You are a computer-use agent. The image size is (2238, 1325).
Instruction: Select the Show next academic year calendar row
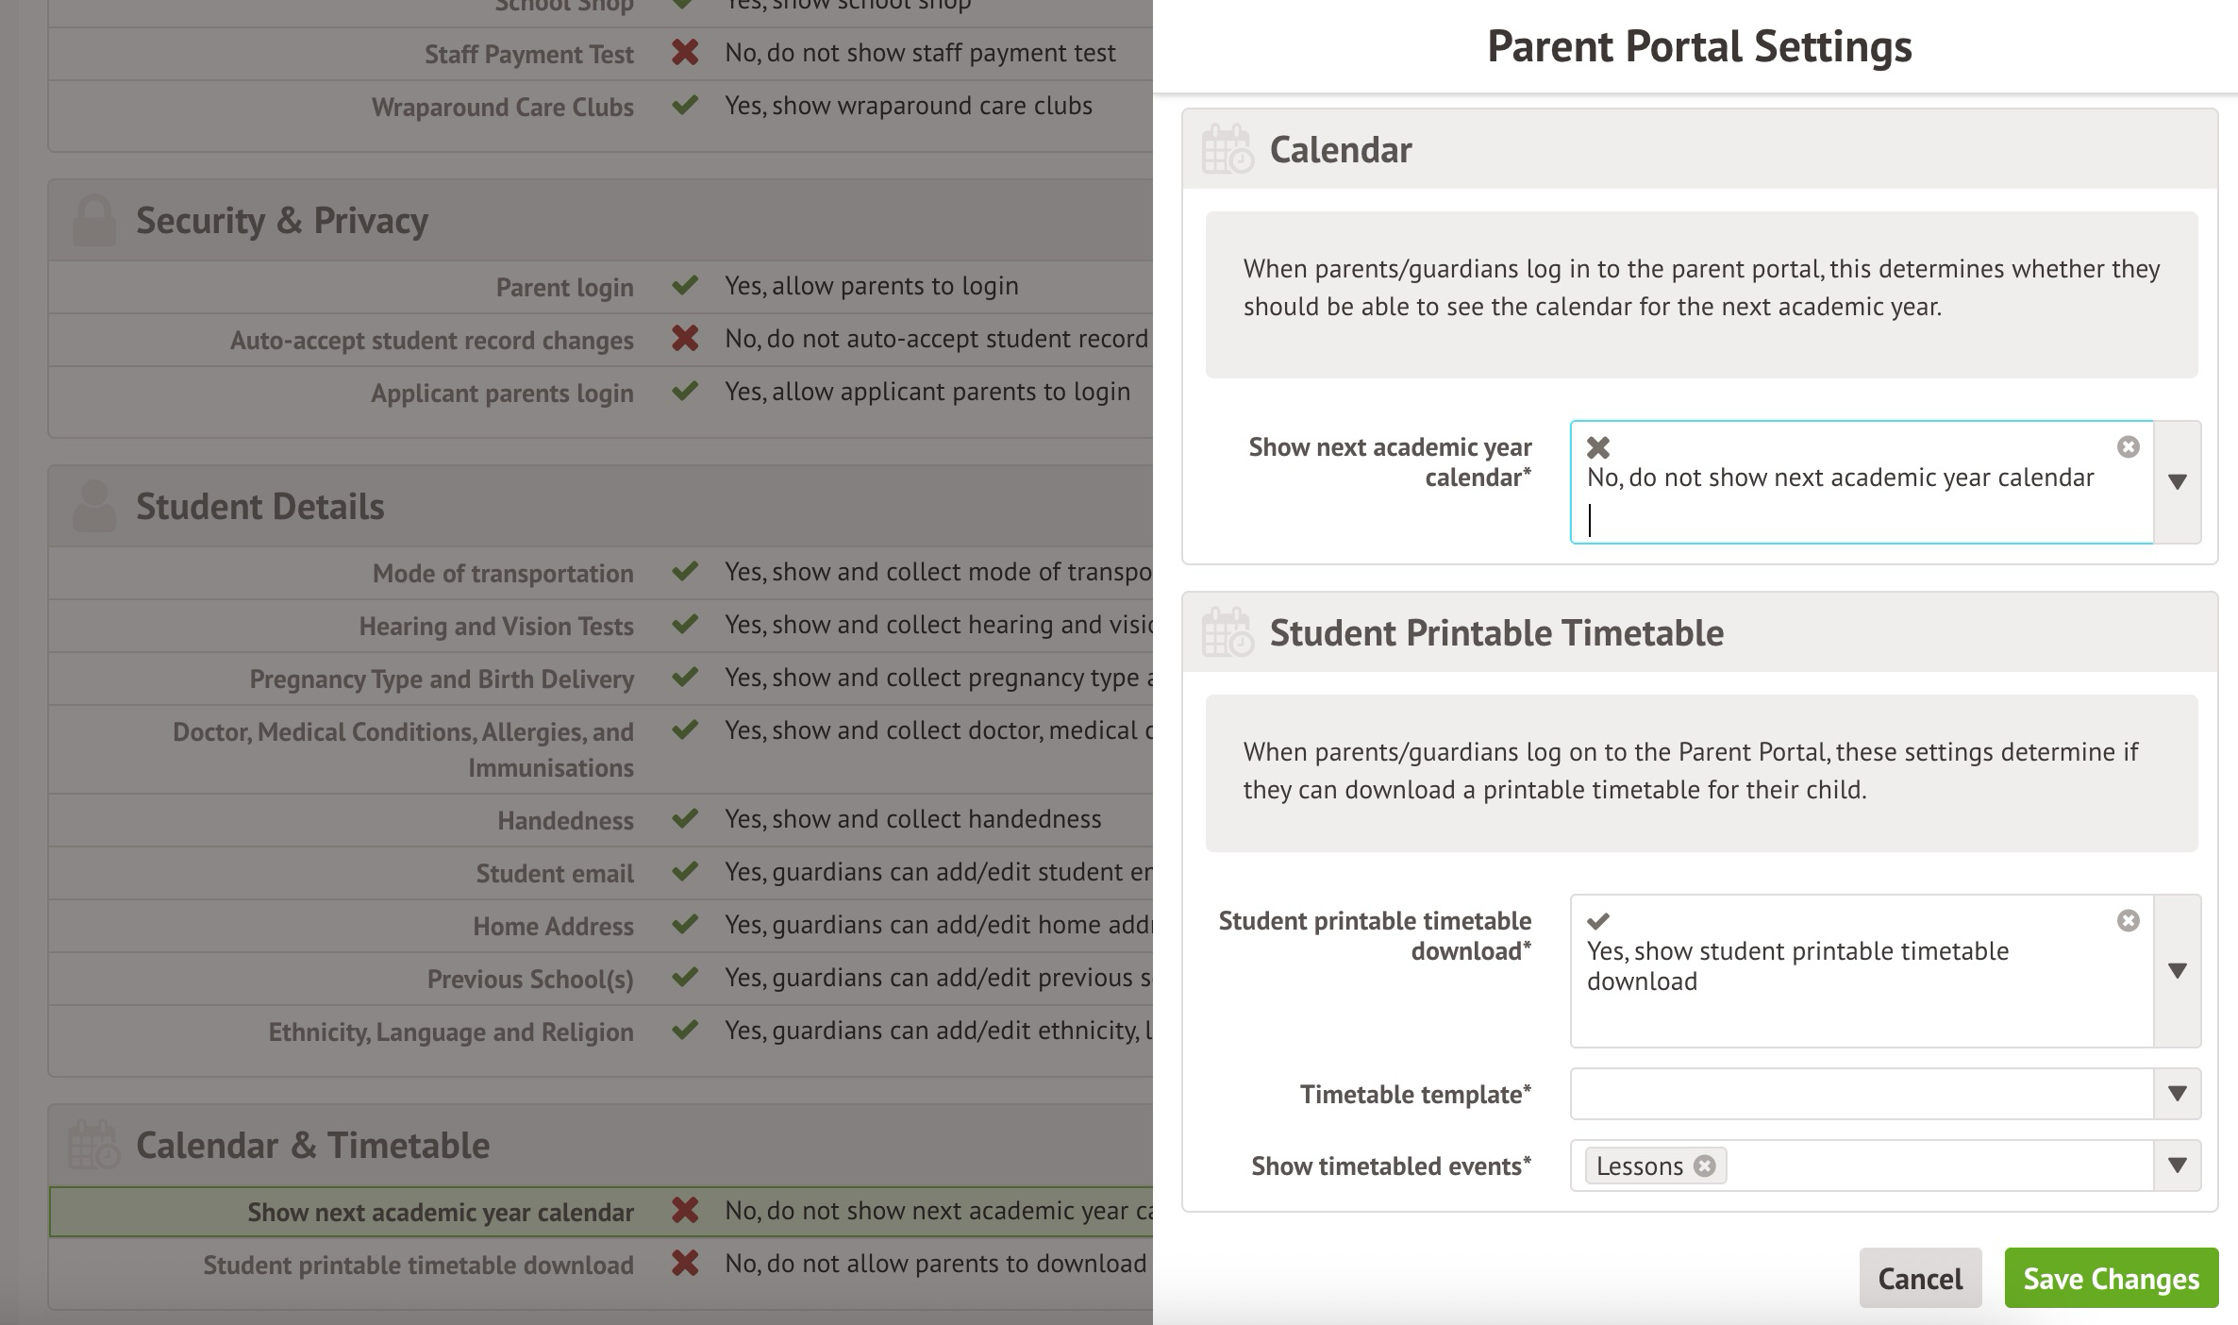pos(441,1213)
